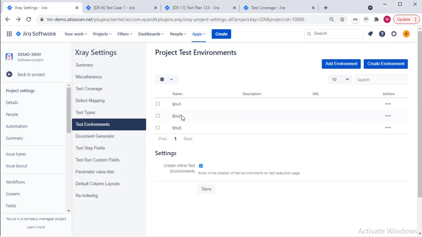Click the environments Search input field

[x=381, y=79]
